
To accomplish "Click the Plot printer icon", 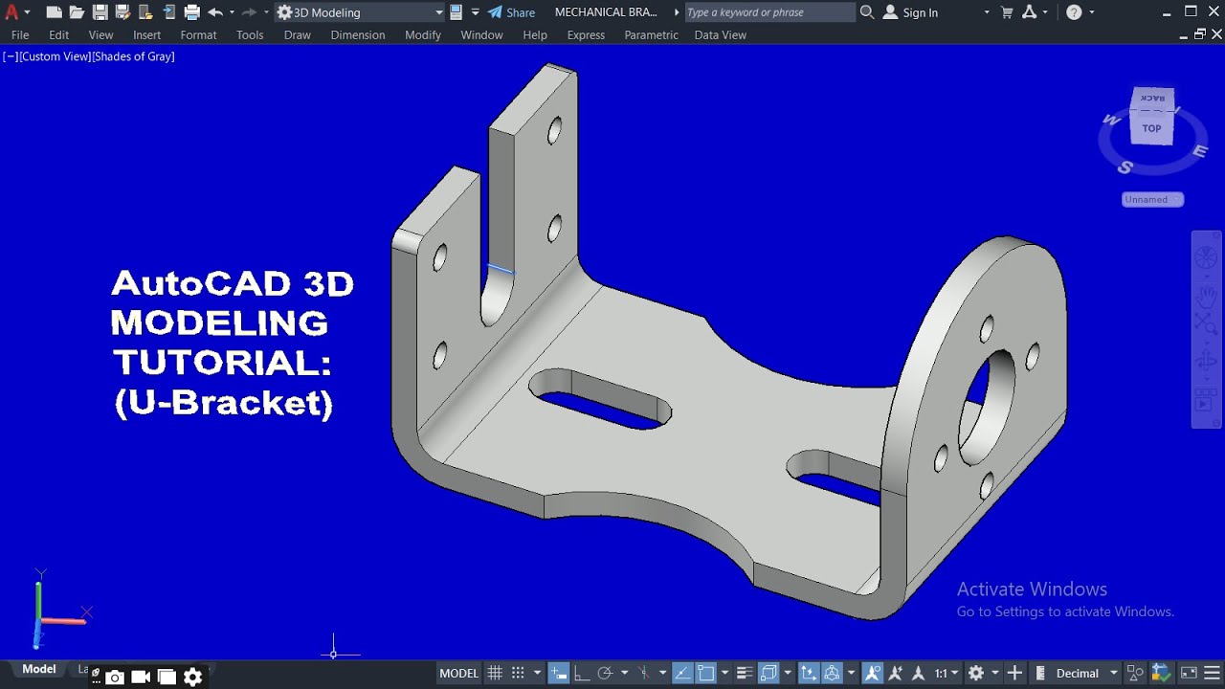I will click(191, 12).
